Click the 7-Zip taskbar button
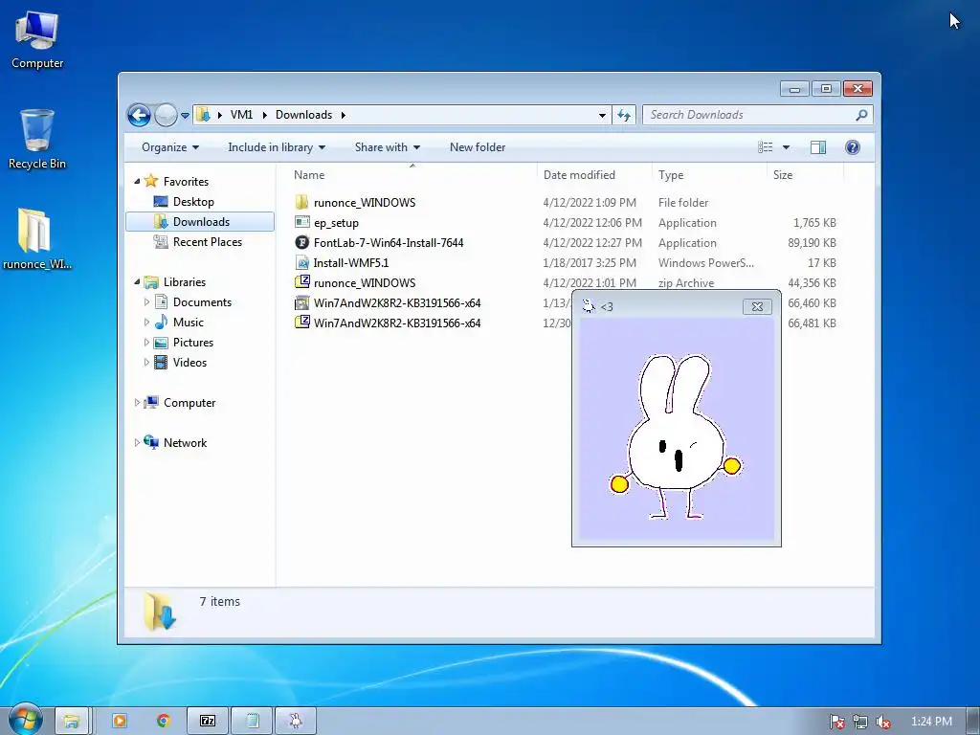Image resolution: width=980 pixels, height=735 pixels. [208, 721]
